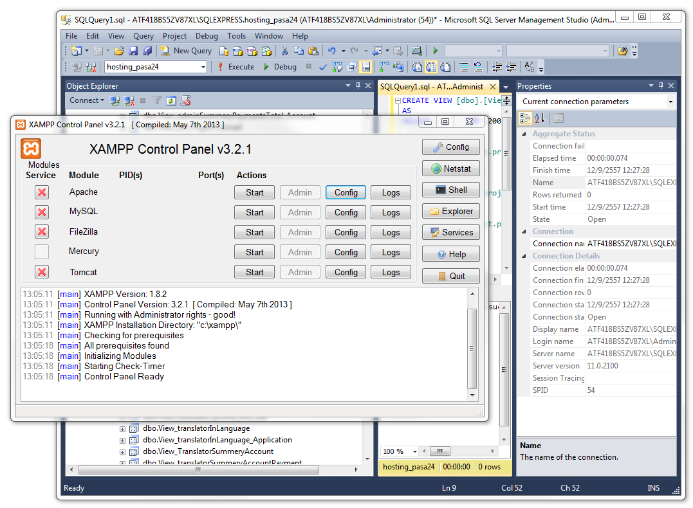Click the Refresh icon in Object Explorer
693x508 pixels.
(171, 101)
